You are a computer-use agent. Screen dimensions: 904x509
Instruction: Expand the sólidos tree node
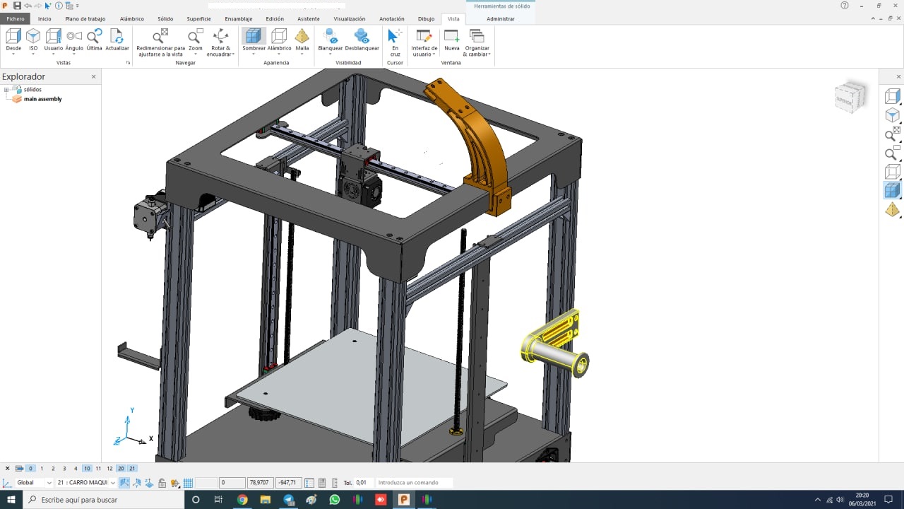click(x=6, y=90)
